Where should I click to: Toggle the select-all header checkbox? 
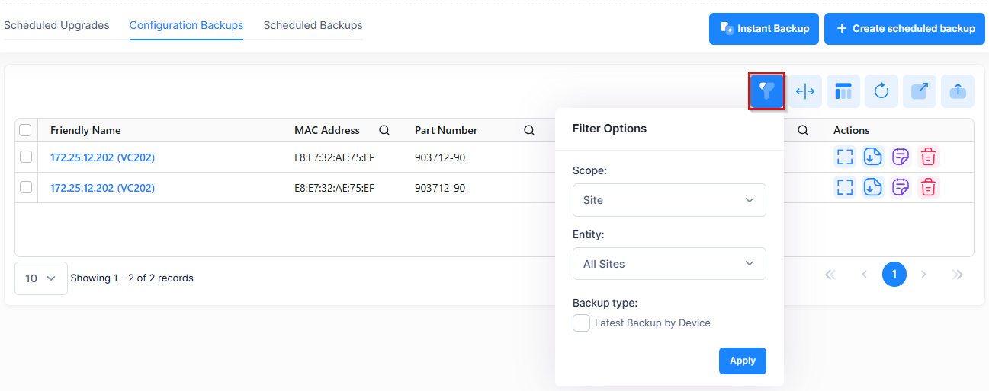pyautogui.click(x=26, y=130)
